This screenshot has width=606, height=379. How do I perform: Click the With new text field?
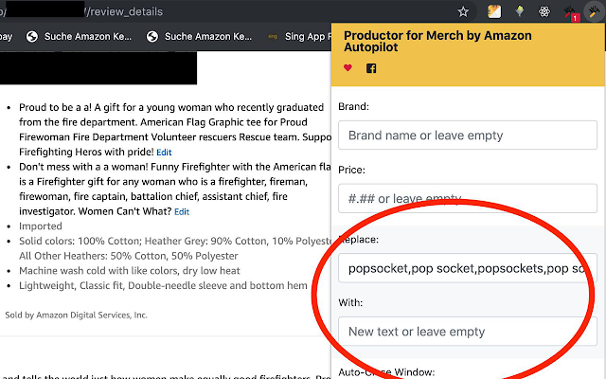pyautogui.click(x=468, y=332)
